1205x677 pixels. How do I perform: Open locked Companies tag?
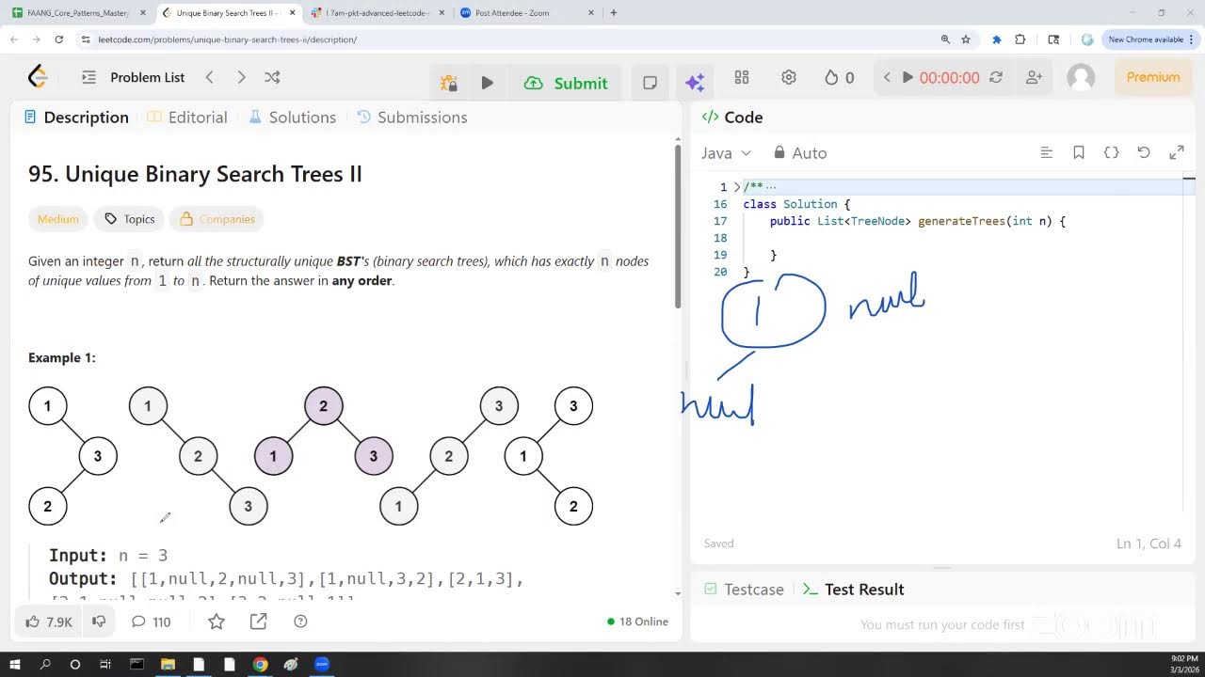[217, 219]
